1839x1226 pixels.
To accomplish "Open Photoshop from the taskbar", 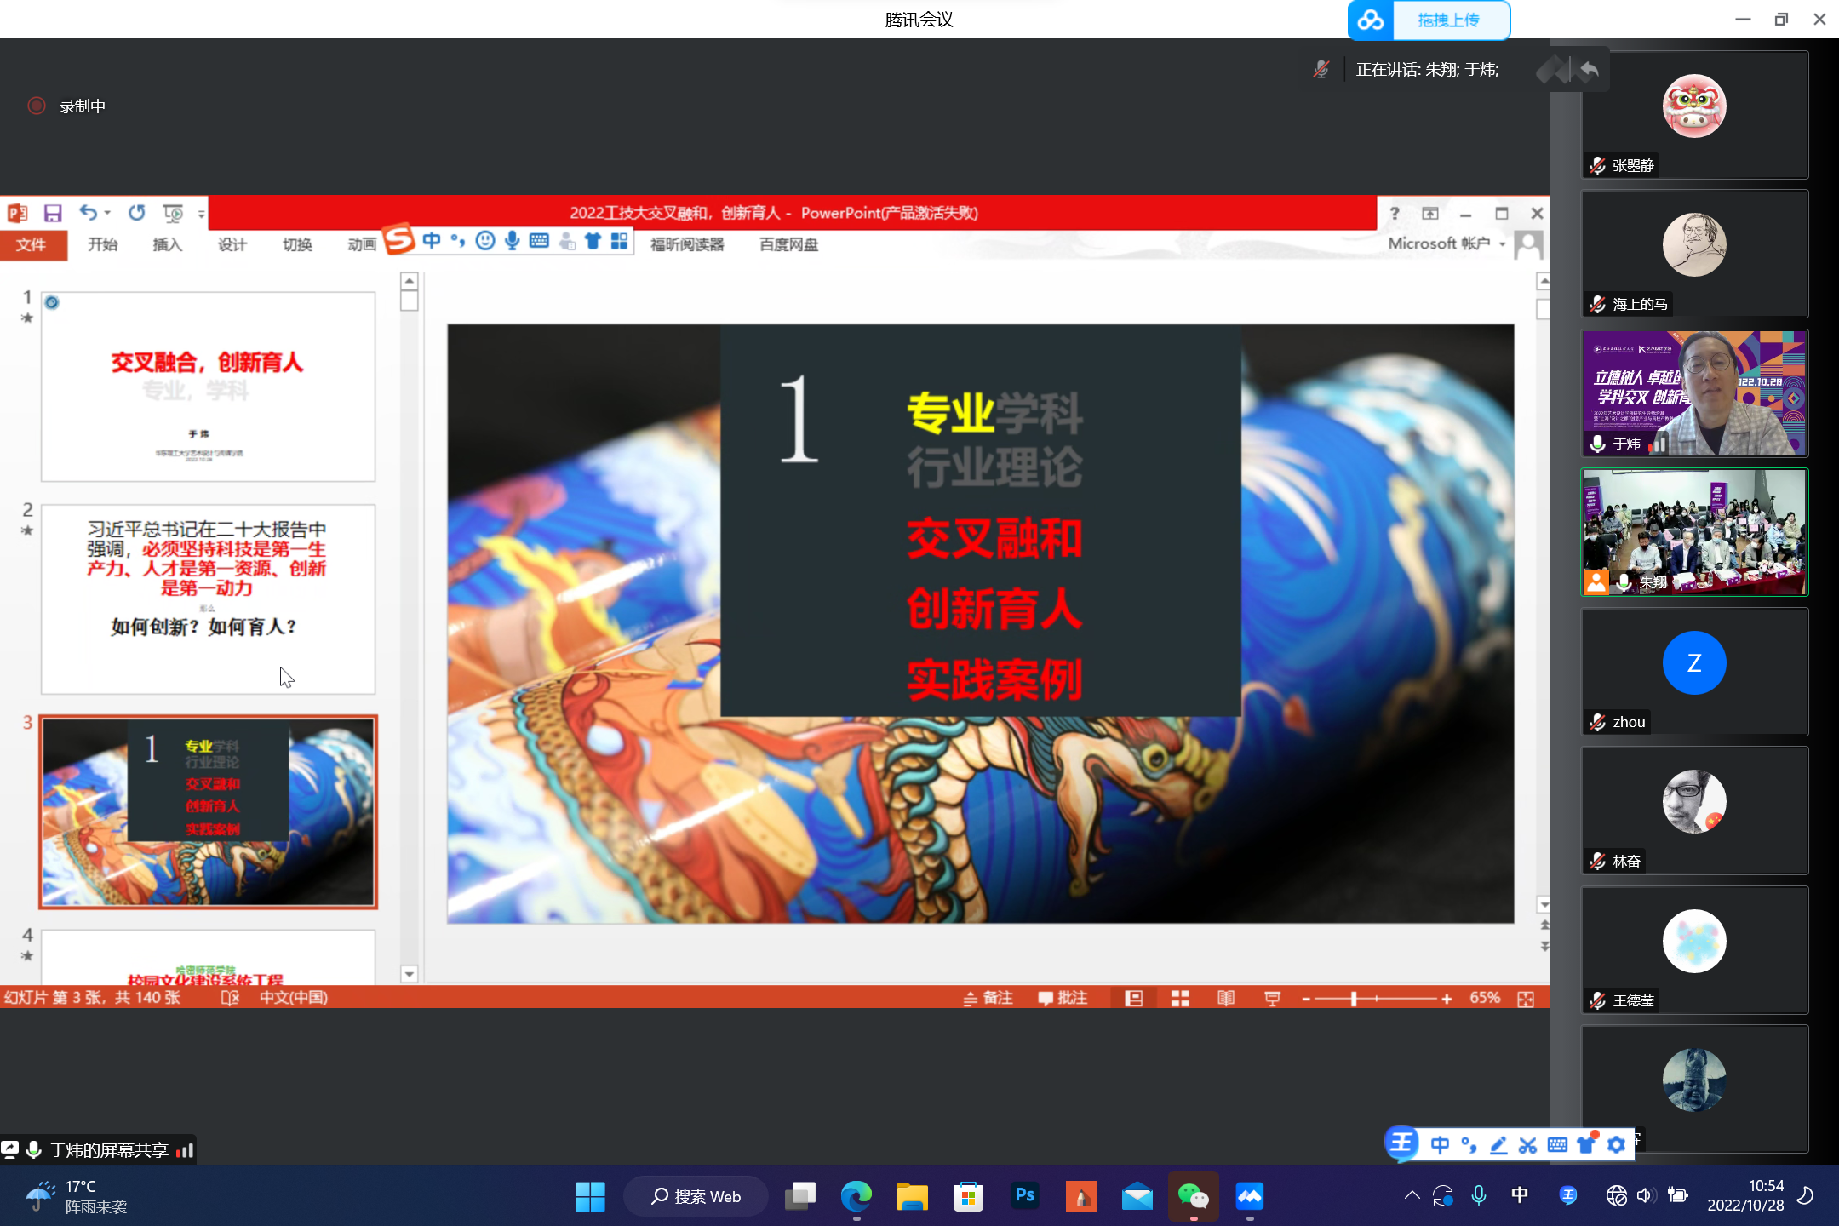I will click(1024, 1196).
